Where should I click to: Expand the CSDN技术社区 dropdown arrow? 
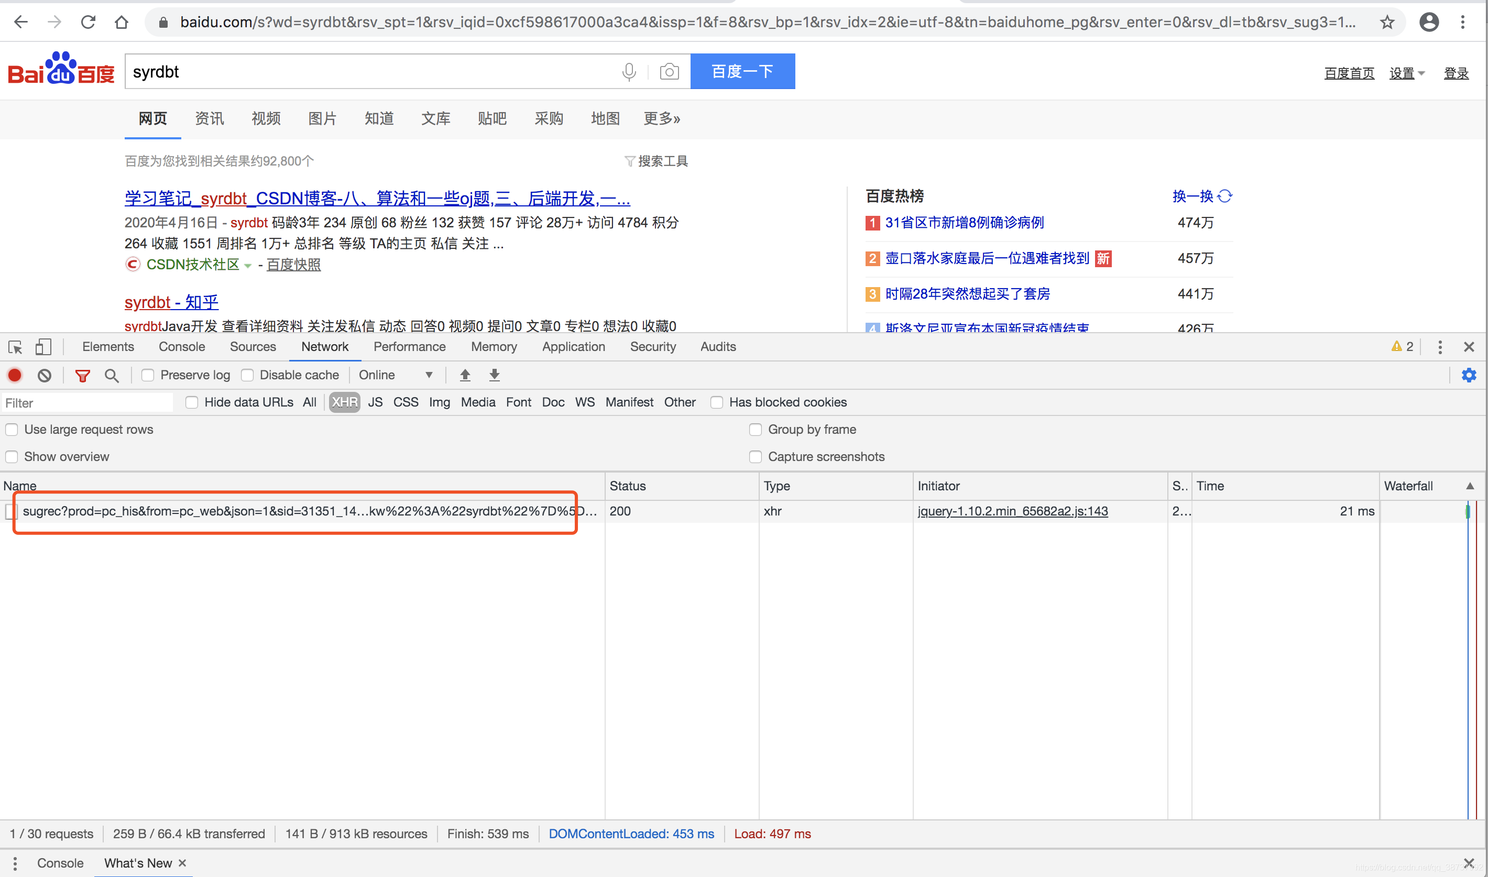(x=248, y=265)
